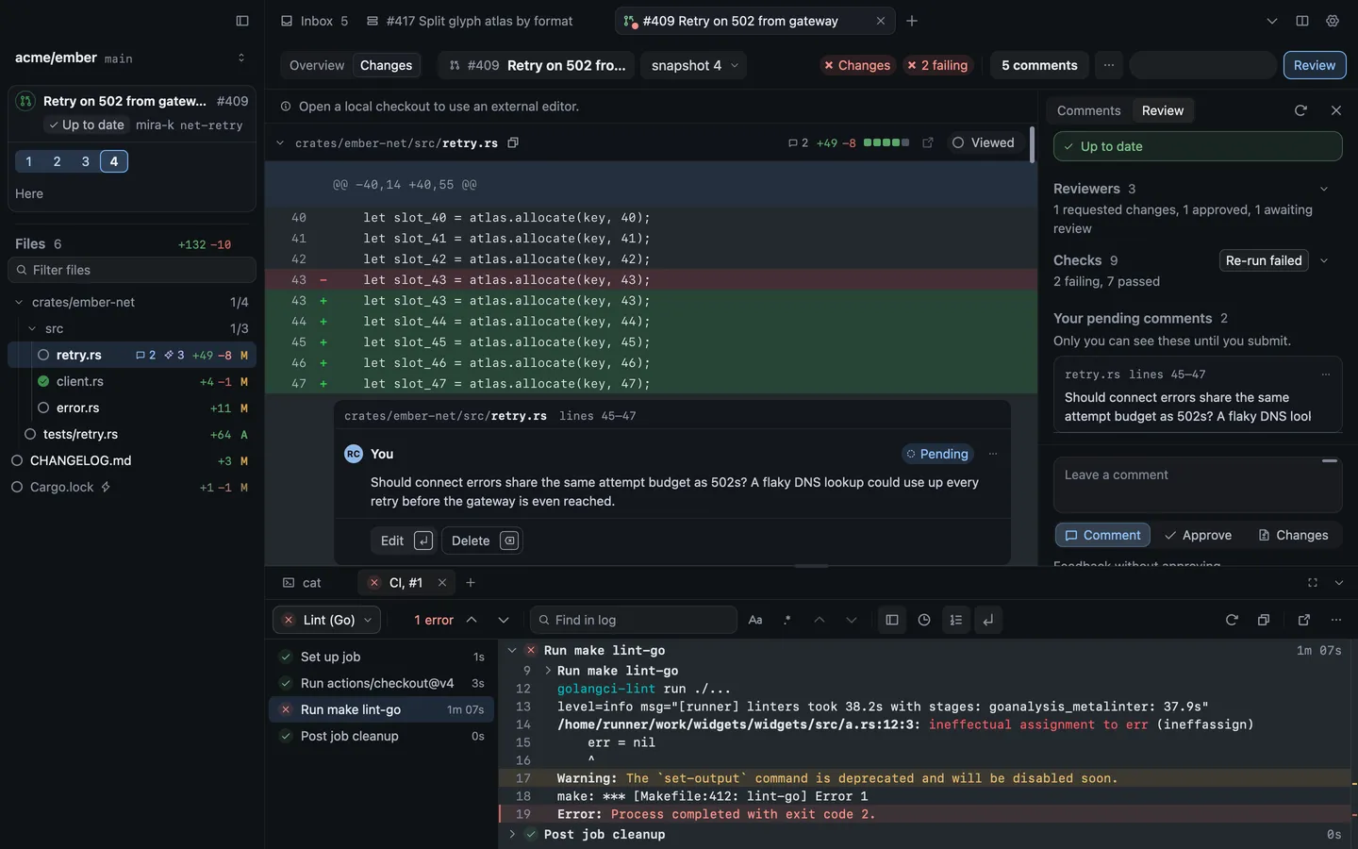This screenshot has height=849, width=1358.
Task: Select snapshot 2 in the sidebar
Action: 58,161
